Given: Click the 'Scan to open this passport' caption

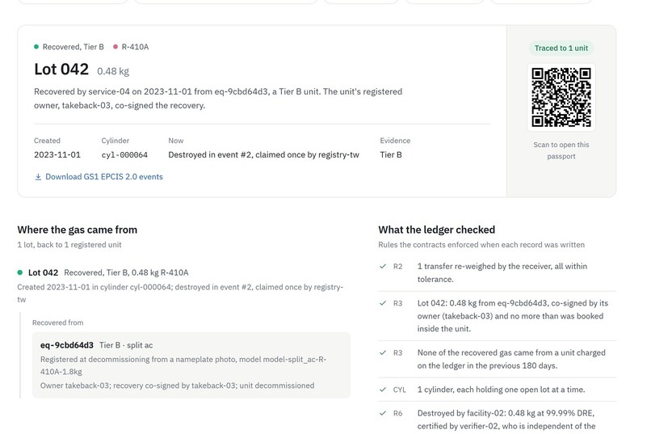Looking at the screenshot, I should pyautogui.click(x=561, y=150).
